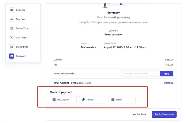The width and height of the screenshot is (186, 123).
Task: Click the Tax label
Action: (x=55, y=65)
